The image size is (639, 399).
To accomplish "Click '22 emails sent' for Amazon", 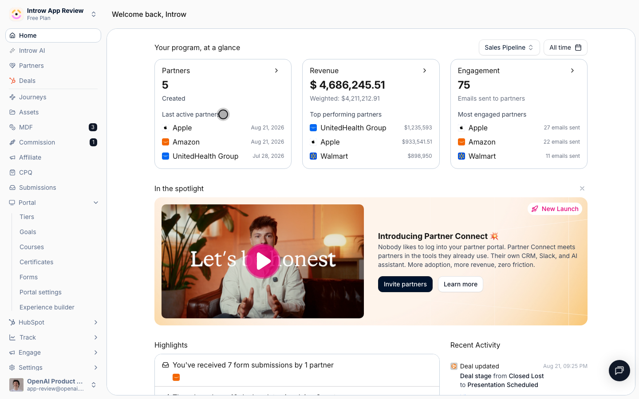I will (562, 142).
